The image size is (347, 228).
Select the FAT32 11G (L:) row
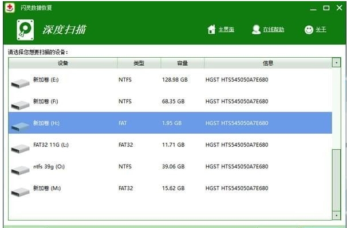click(x=170, y=145)
